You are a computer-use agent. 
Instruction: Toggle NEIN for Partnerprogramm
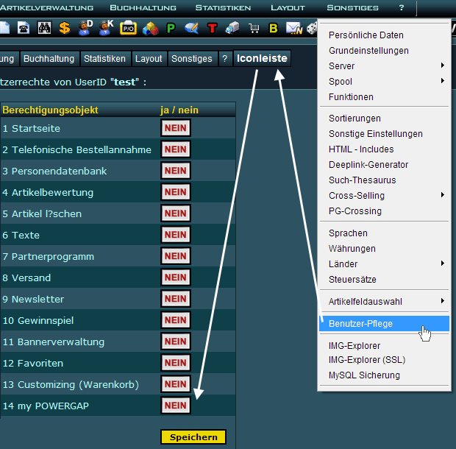pyautogui.click(x=176, y=256)
